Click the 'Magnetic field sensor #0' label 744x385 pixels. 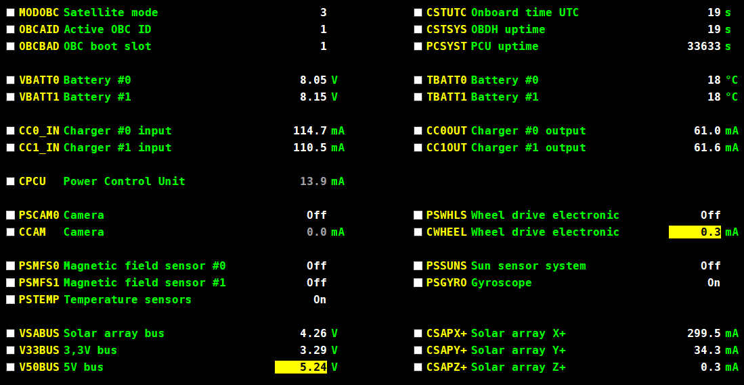(145, 265)
